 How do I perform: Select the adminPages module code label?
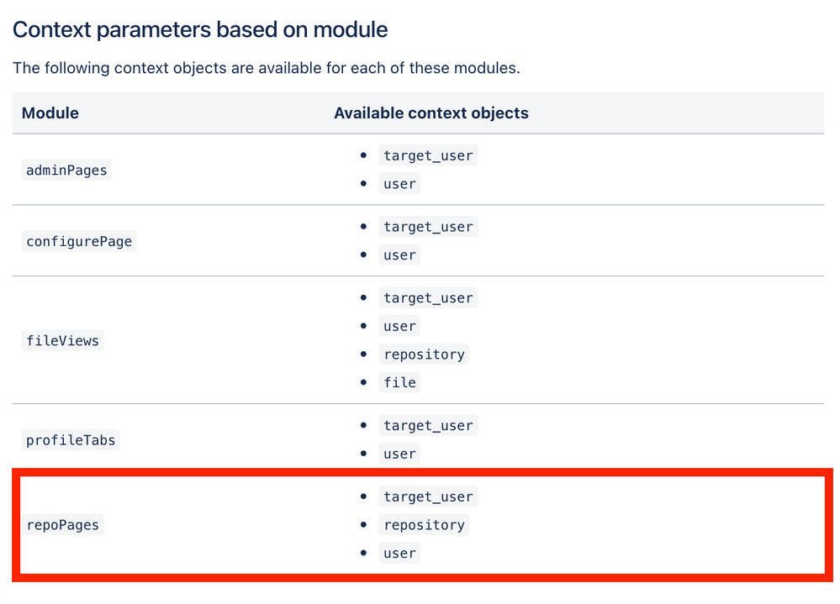tap(66, 170)
